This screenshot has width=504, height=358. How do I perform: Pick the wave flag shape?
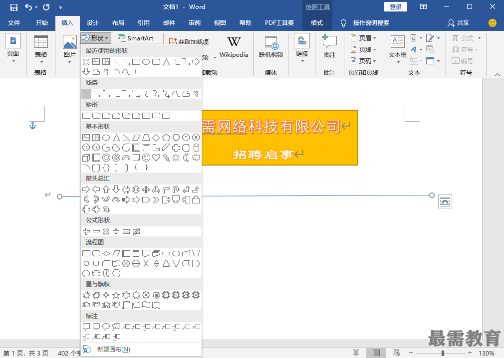coord(146,305)
